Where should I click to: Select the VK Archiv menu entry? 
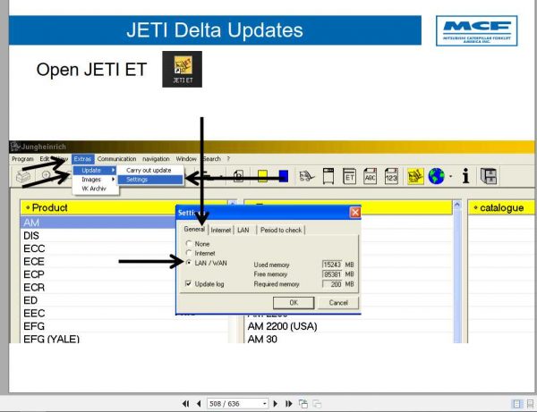coord(94,189)
